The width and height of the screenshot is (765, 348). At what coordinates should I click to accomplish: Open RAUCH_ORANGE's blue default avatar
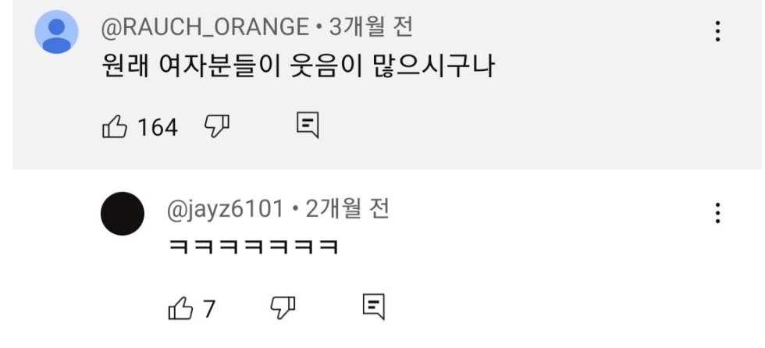coord(56,32)
